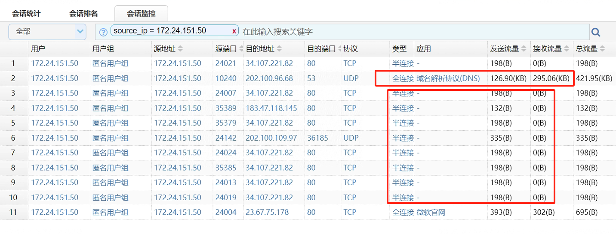Image resolution: width=616 pixels, height=234 pixels.
Task: Click destination port 53
Action: pyautogui.click(x=311, y=78)
